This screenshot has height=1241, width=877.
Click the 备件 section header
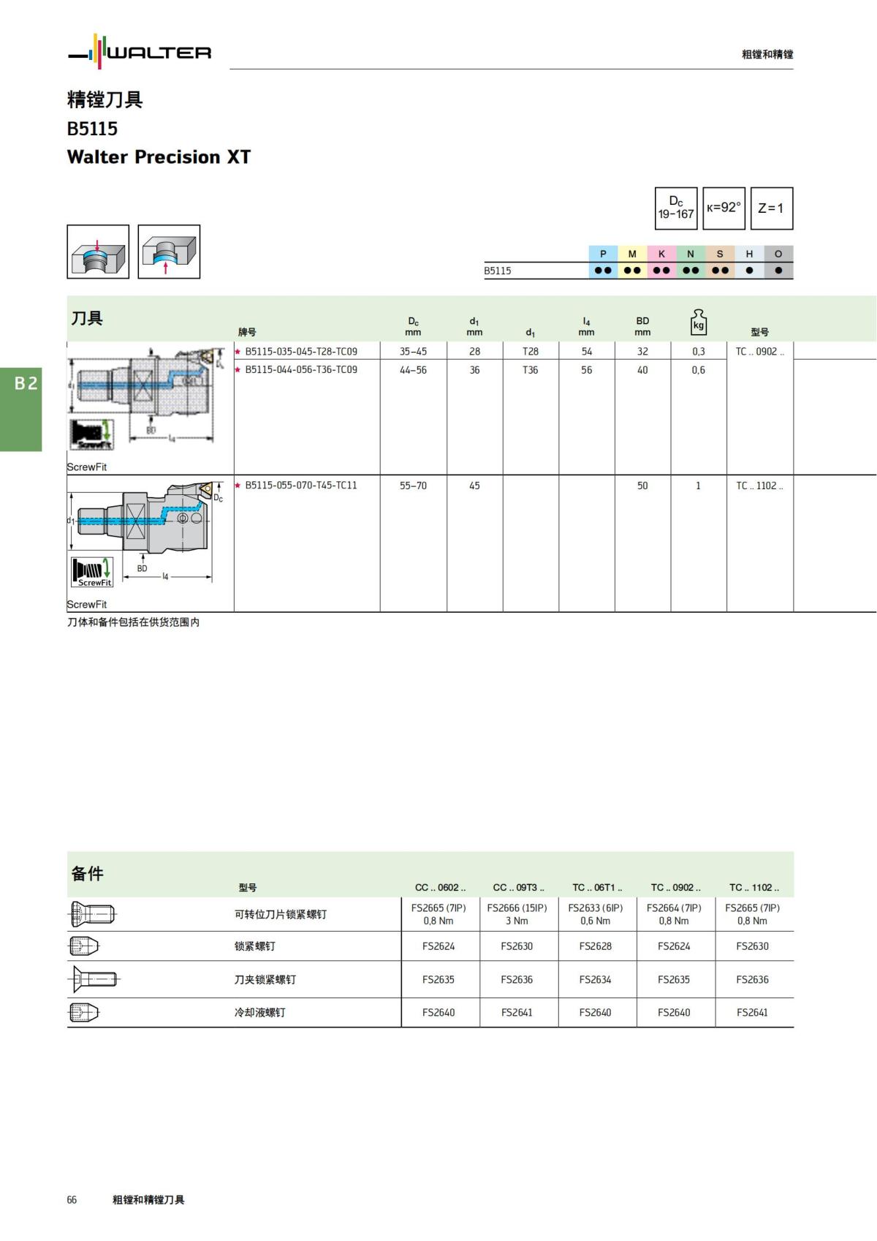(87, 873)
